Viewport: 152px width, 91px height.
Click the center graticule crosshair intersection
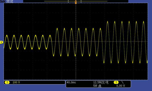76,41
